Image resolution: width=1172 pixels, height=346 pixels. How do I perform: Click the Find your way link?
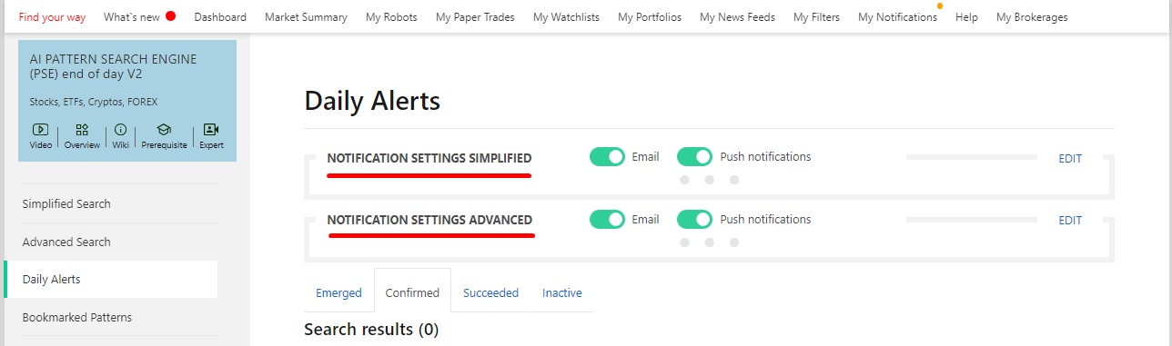pyautogui.click(x=52, y=16)
